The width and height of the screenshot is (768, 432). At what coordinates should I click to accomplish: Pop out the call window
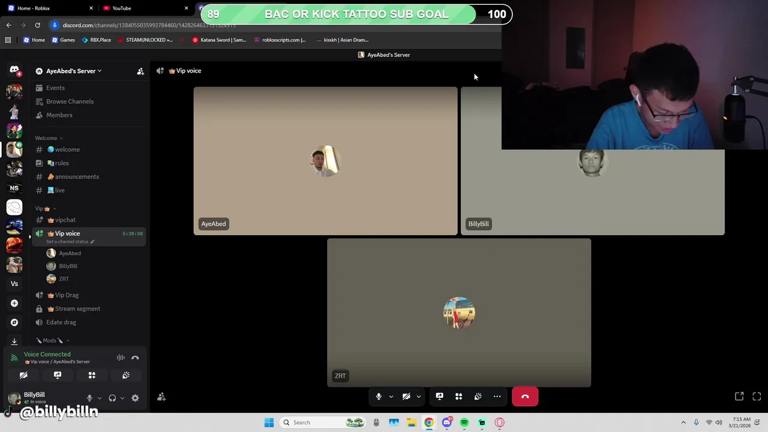point(739,397)
